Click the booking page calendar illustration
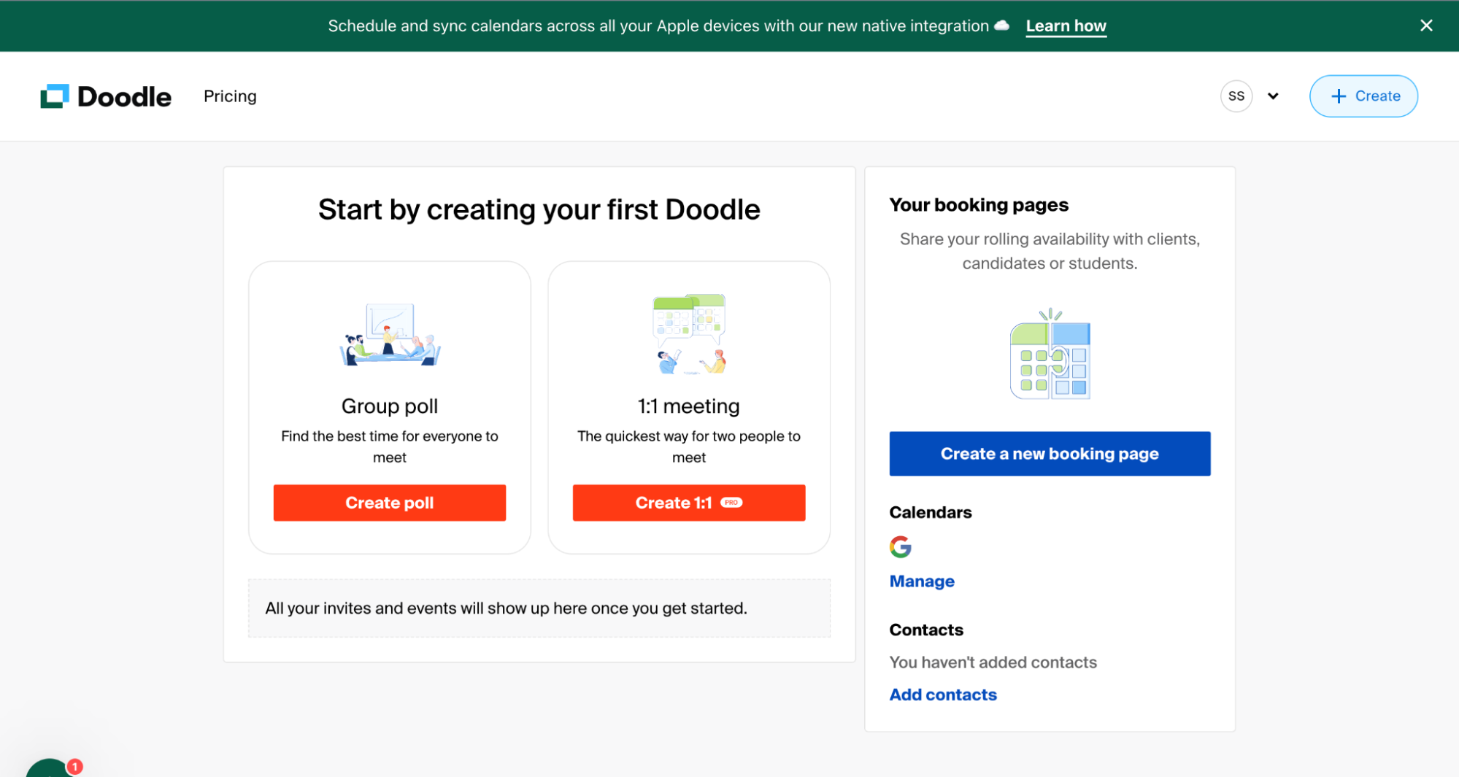The width and height of the screenshot is (1459, 777). (1050, 355)
